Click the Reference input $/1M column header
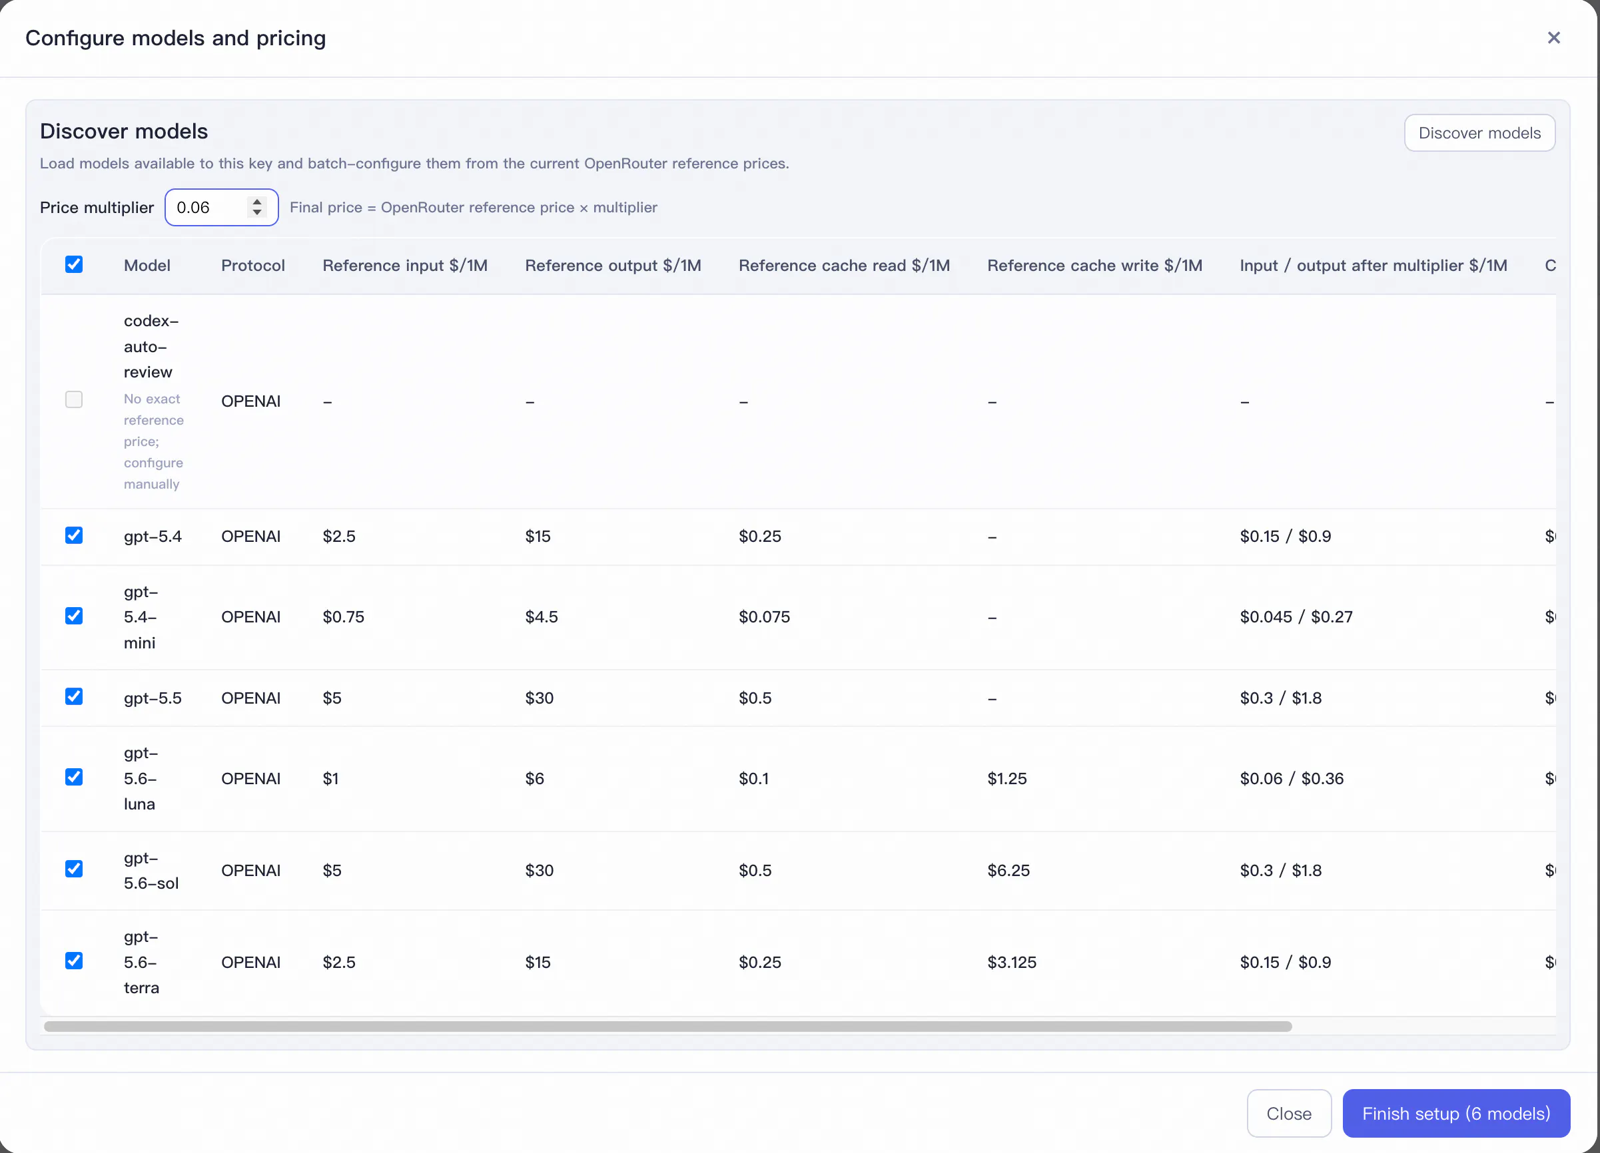This screenshot has height=1153, width=1600. [405, 265]
